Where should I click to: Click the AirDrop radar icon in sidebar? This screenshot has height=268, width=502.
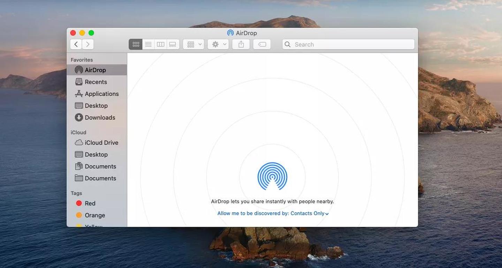tap(79, 70)
